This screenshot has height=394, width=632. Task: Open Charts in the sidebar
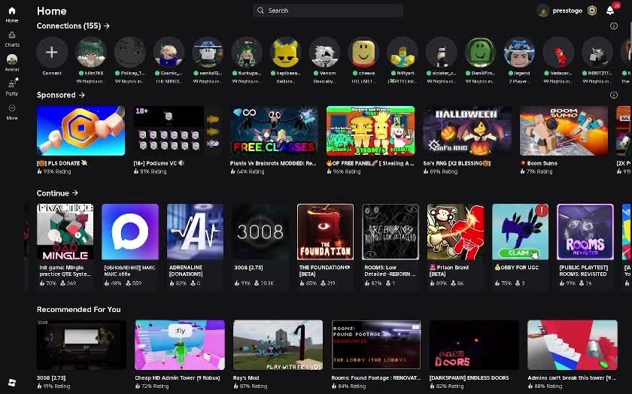[12, 39]
